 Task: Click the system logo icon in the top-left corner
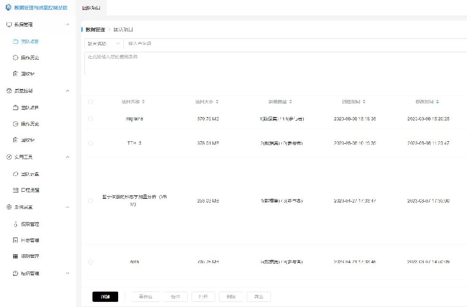tap(7, 7)
